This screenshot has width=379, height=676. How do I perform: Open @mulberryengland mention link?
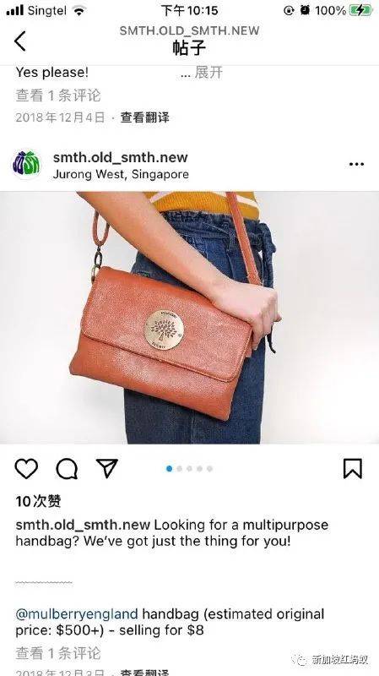pyautogui.click(x=77, y=613)
